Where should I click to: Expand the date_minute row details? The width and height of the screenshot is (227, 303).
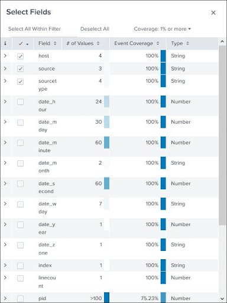pos(5,143)
